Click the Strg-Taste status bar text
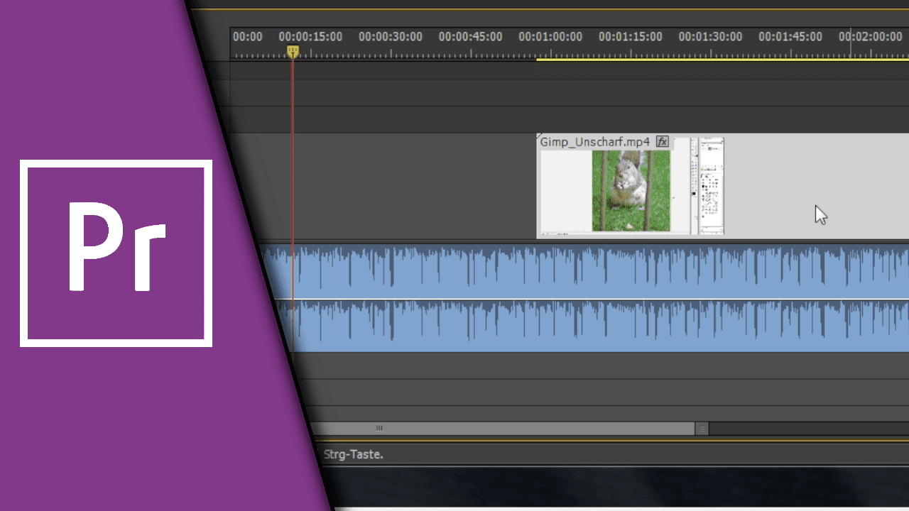 tap(353, 454)
